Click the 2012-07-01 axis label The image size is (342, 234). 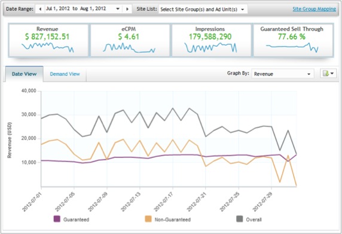point(32,202)
